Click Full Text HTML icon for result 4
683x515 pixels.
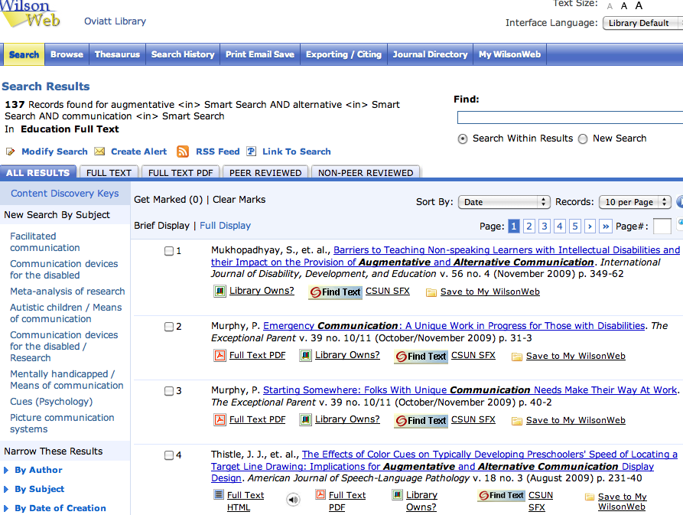(x=218, y=494)
